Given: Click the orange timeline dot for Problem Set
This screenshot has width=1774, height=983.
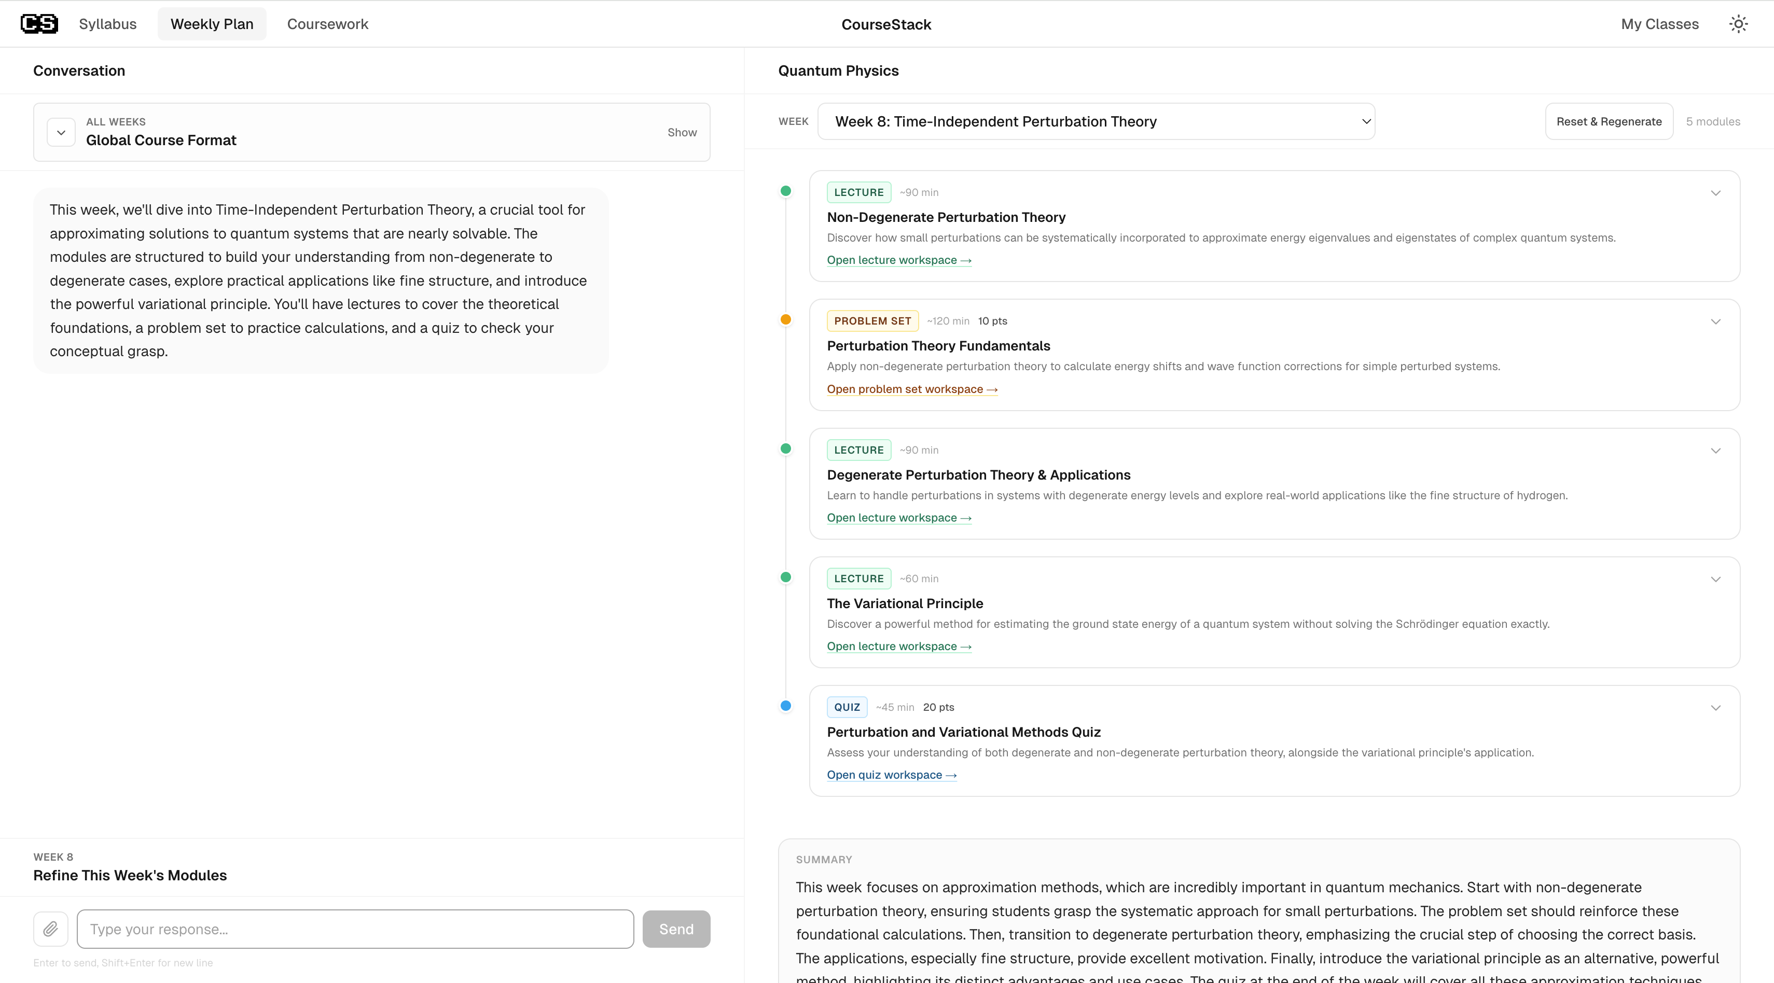Looking at the screenshot, I should [x=786, y=319].
